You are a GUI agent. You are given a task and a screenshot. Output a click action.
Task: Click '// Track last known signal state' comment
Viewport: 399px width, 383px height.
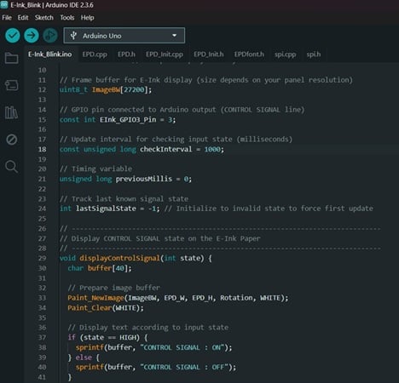[x=124, y=199]
